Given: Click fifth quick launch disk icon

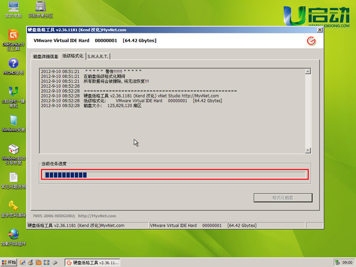Looking at the screenshot, I should 54,263.
